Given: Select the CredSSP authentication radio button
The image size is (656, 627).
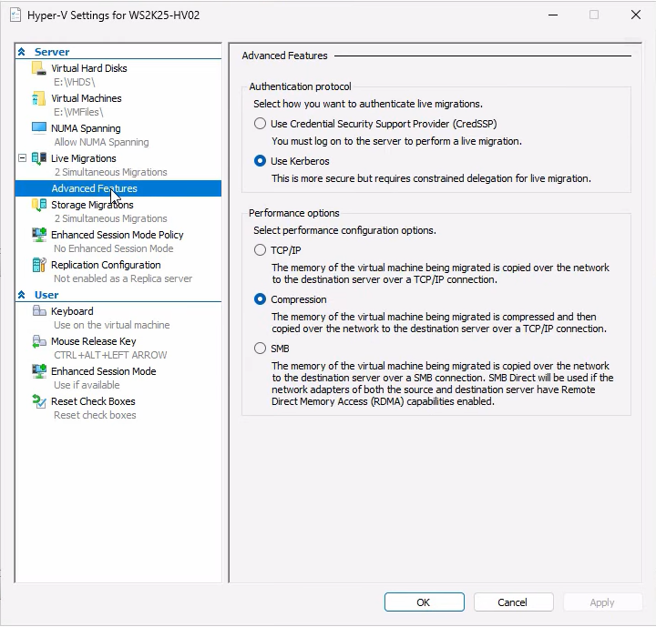Looking at the screenshot, I should [260, 124].
